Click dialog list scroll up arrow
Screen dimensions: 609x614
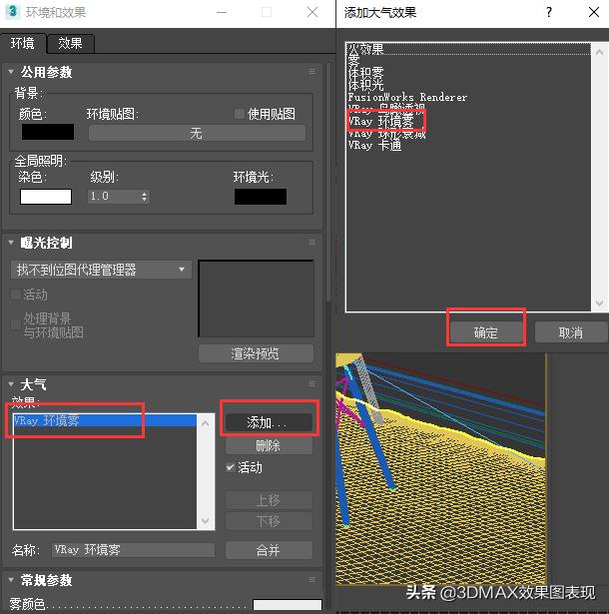599,51
